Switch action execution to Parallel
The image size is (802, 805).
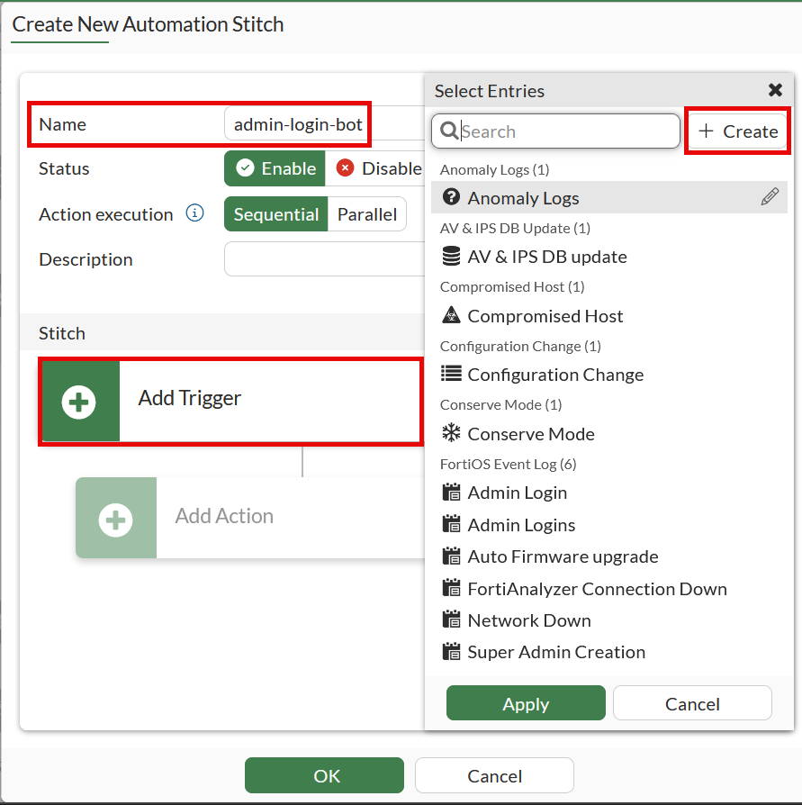point(366,214)
